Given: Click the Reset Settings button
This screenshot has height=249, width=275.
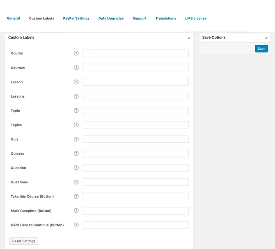Looking at the screenshot, I should tap(24, 241).
